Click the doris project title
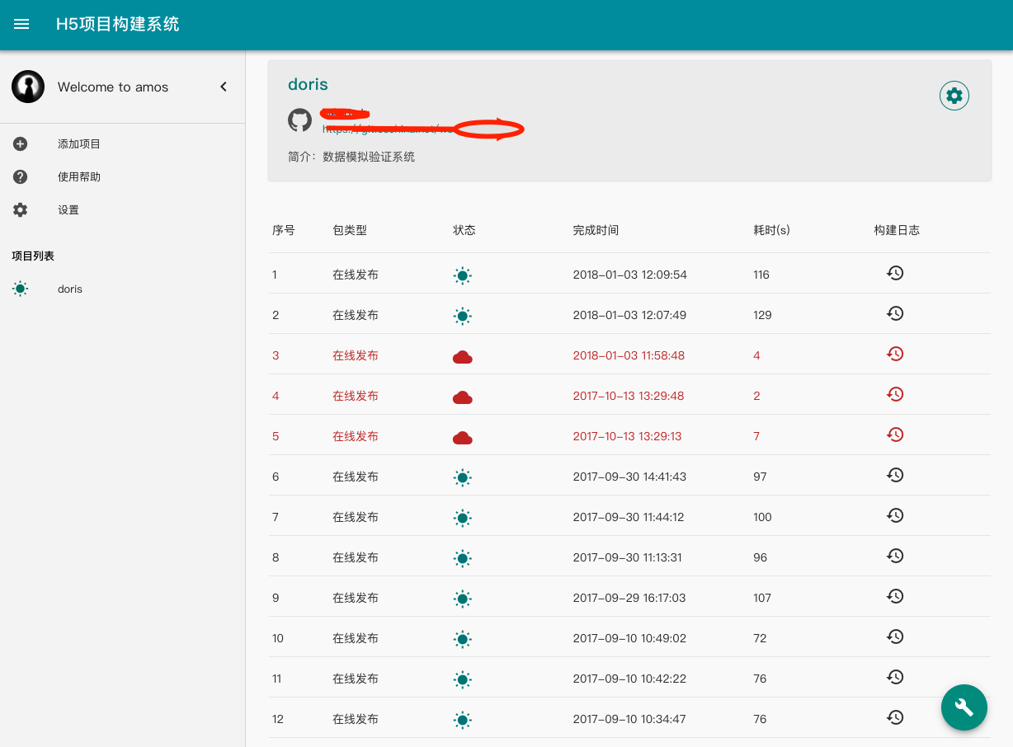This screenshot has height=747, width=1013. pos(308,84)
